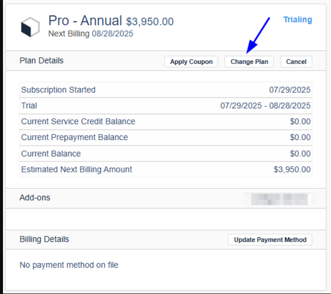Click the Current Balance $0.00 value
Image resolution: width=331 pixels, height=294 pixels.
pyautogui.click(x=300, y=153)
